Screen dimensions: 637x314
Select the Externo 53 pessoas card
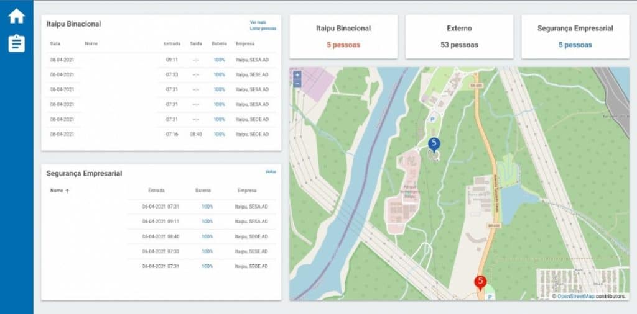click(x=459, y=37)
